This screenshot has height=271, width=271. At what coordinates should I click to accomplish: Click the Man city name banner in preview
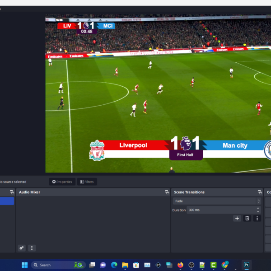coord(235,145)
